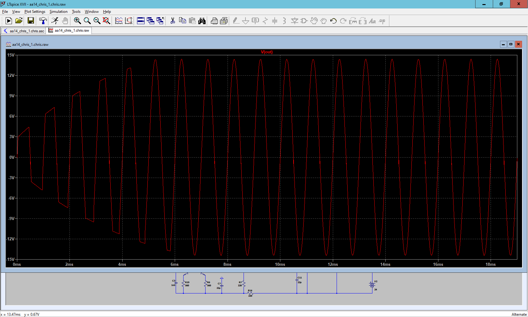The height and width of the screenshot is (317, 528).
Task: Click the Undo arrow icon
Action: click(x=333, y=21)
